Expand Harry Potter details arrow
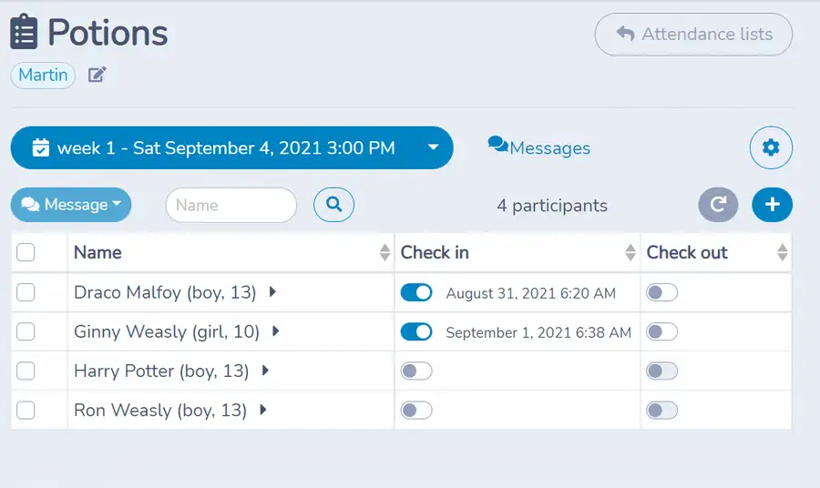Image resolution: width=820 pixels, height=488 pixels. (x=265, y=371)
